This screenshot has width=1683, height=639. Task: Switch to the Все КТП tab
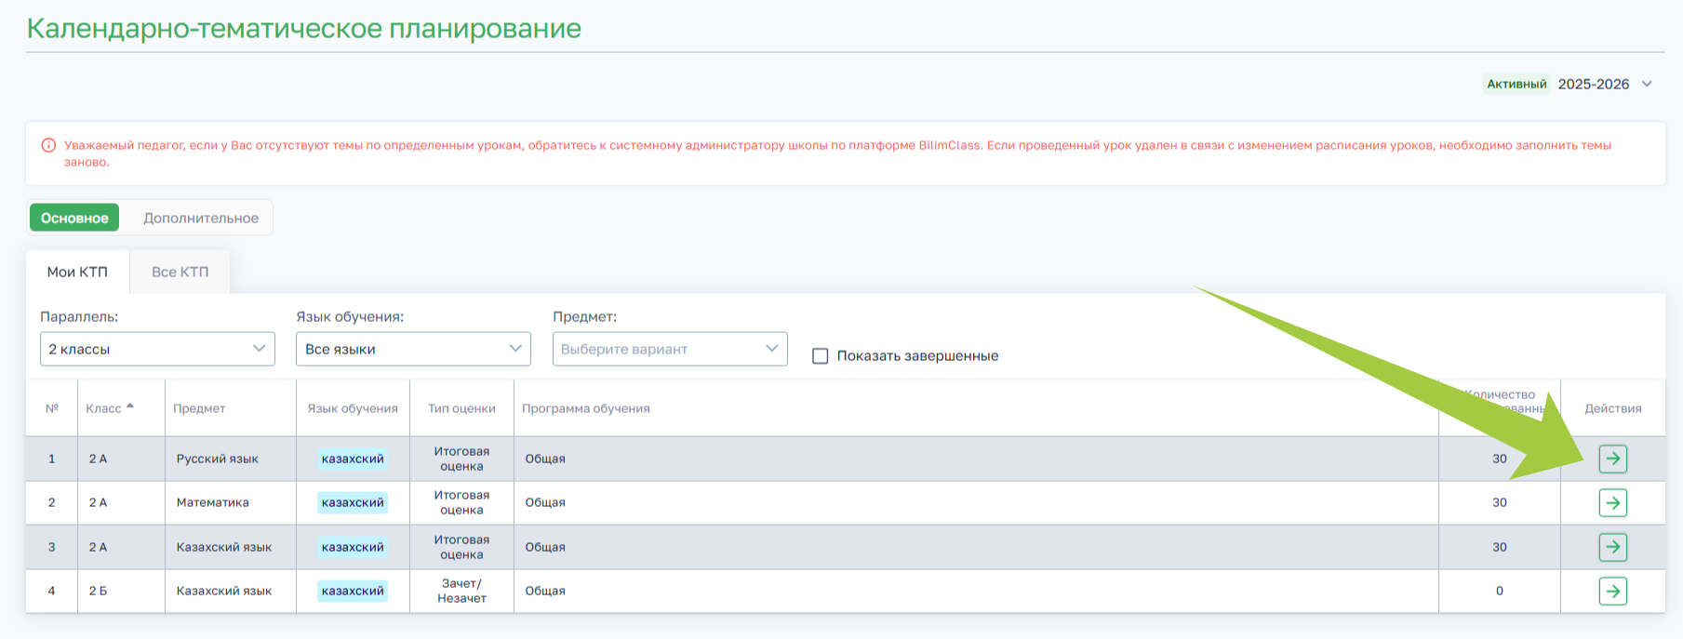(180, 272)
